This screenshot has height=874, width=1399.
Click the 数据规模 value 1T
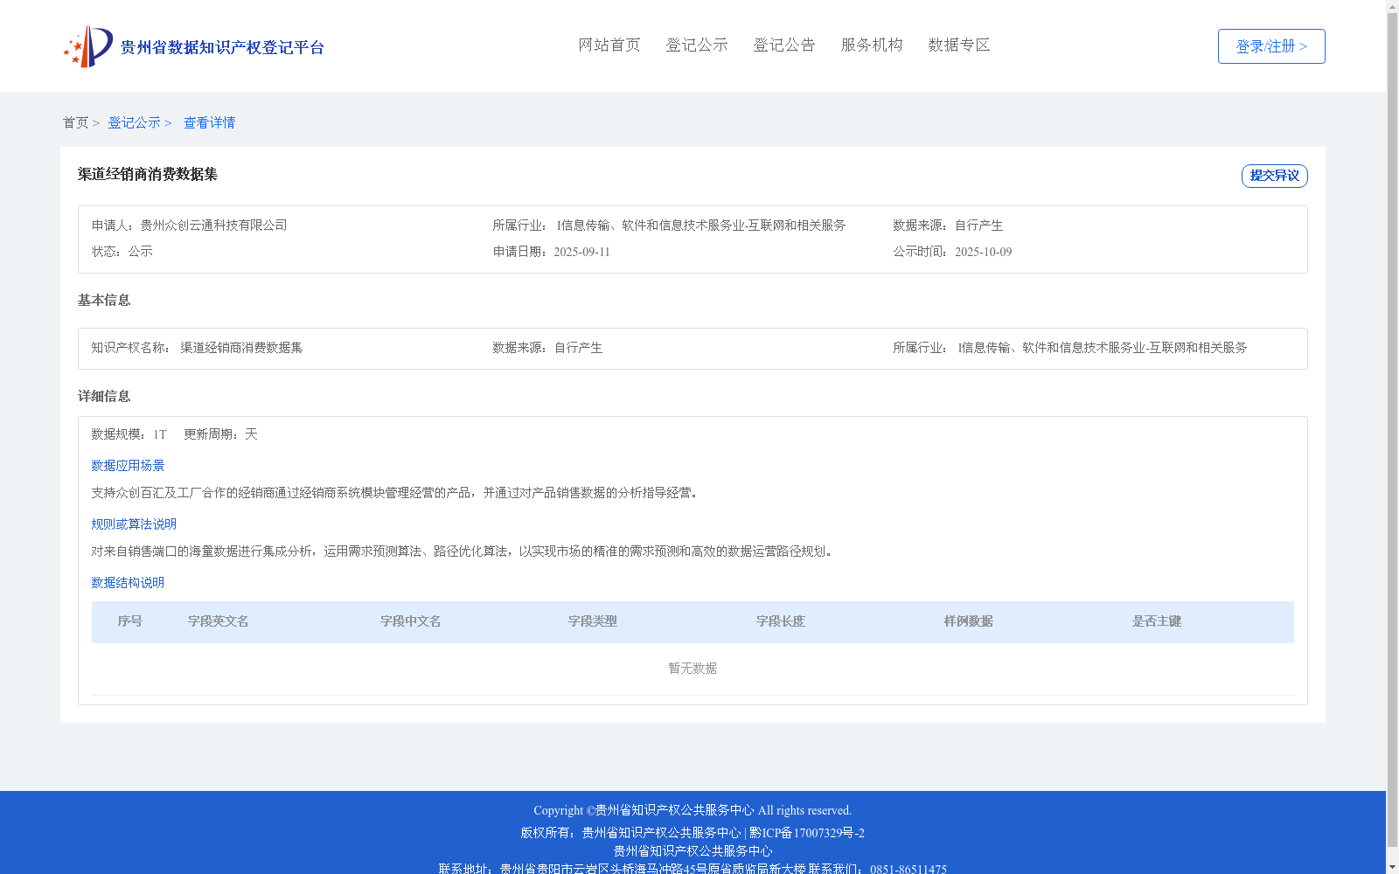pos(160,434)
